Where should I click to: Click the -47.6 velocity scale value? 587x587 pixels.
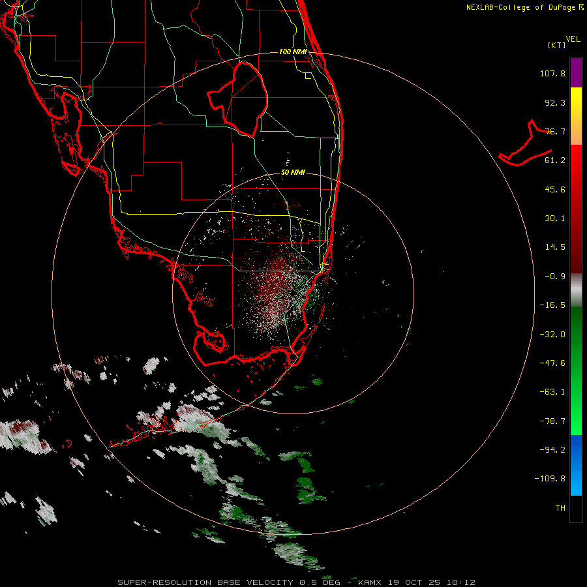(x=552, y=363)
